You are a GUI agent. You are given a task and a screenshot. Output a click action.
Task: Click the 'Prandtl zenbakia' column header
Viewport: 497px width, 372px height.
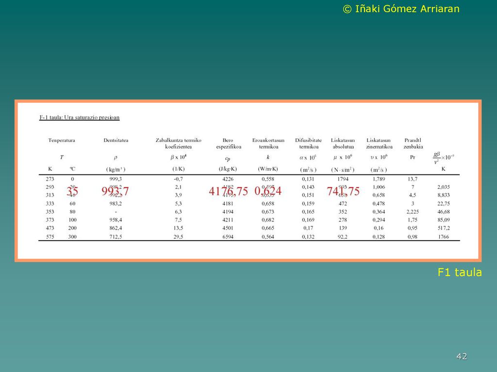[413, 143]
